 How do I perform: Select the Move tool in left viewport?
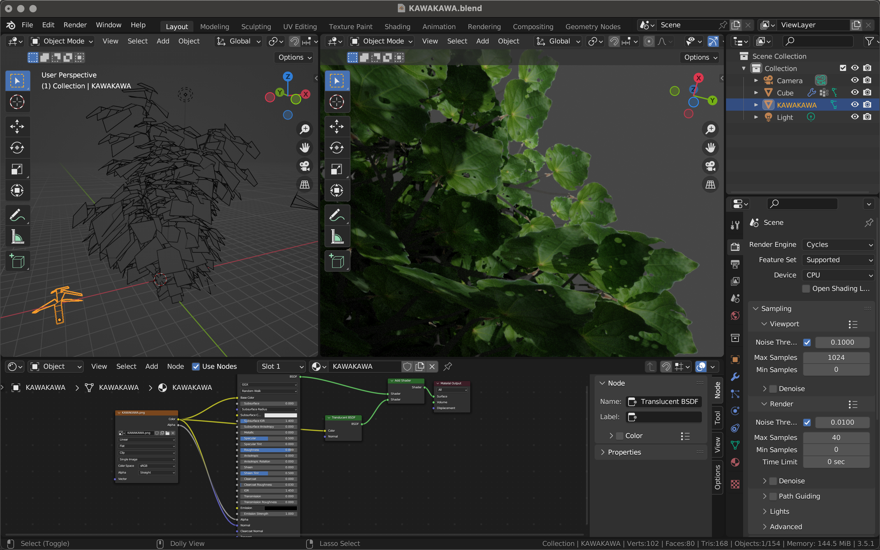(x=17, y=127)
